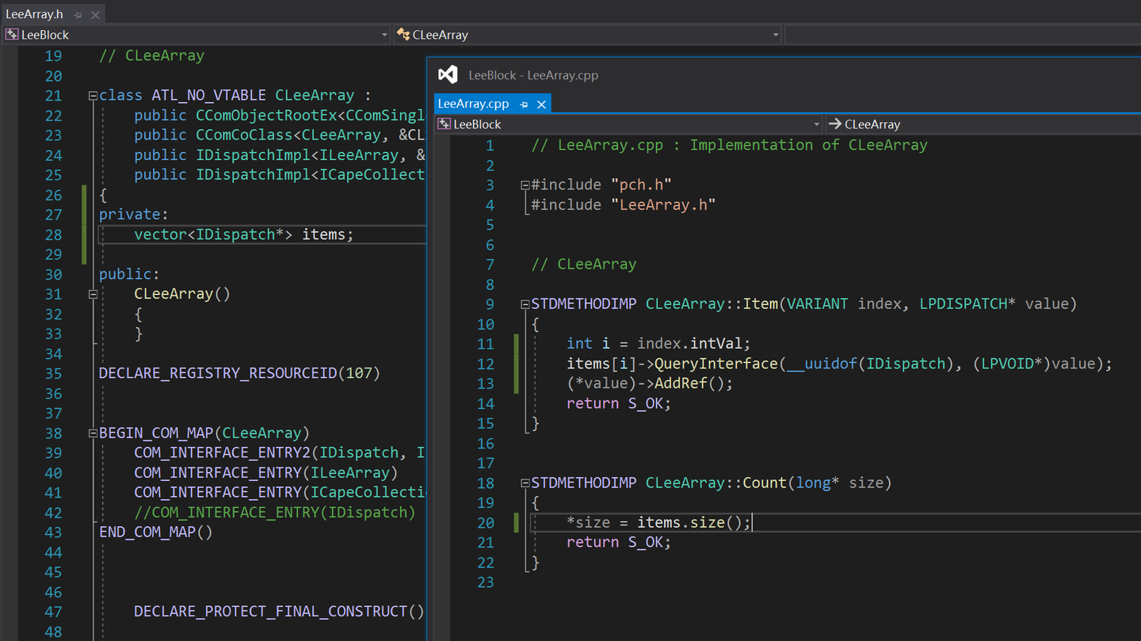
Task: Collapse the CLeeArray() constructor block
Action: click(x=93, y=294)
